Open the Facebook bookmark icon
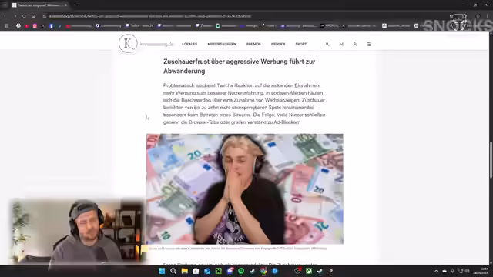 (51, 25)
